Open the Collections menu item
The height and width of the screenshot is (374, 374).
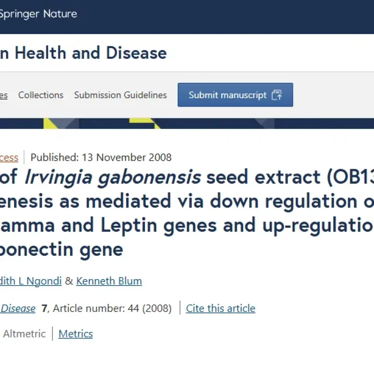coord(41,95)
